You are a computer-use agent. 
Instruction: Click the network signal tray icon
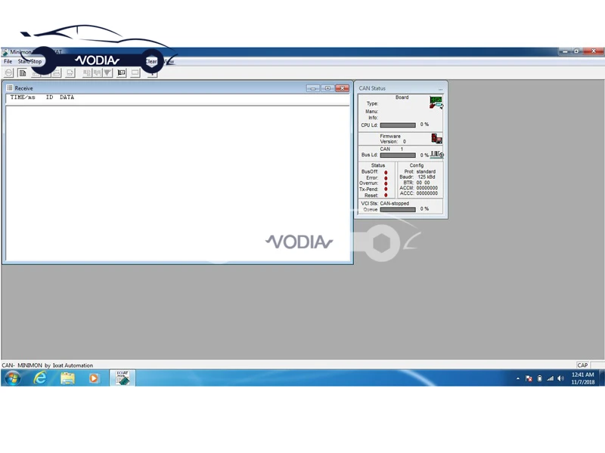550,379
